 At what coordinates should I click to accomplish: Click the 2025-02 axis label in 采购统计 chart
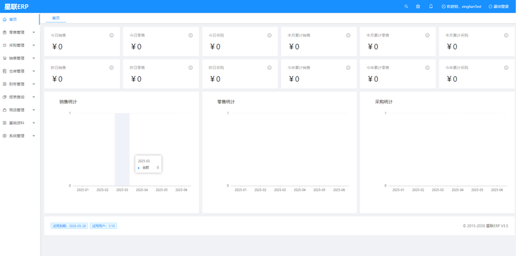418,190
